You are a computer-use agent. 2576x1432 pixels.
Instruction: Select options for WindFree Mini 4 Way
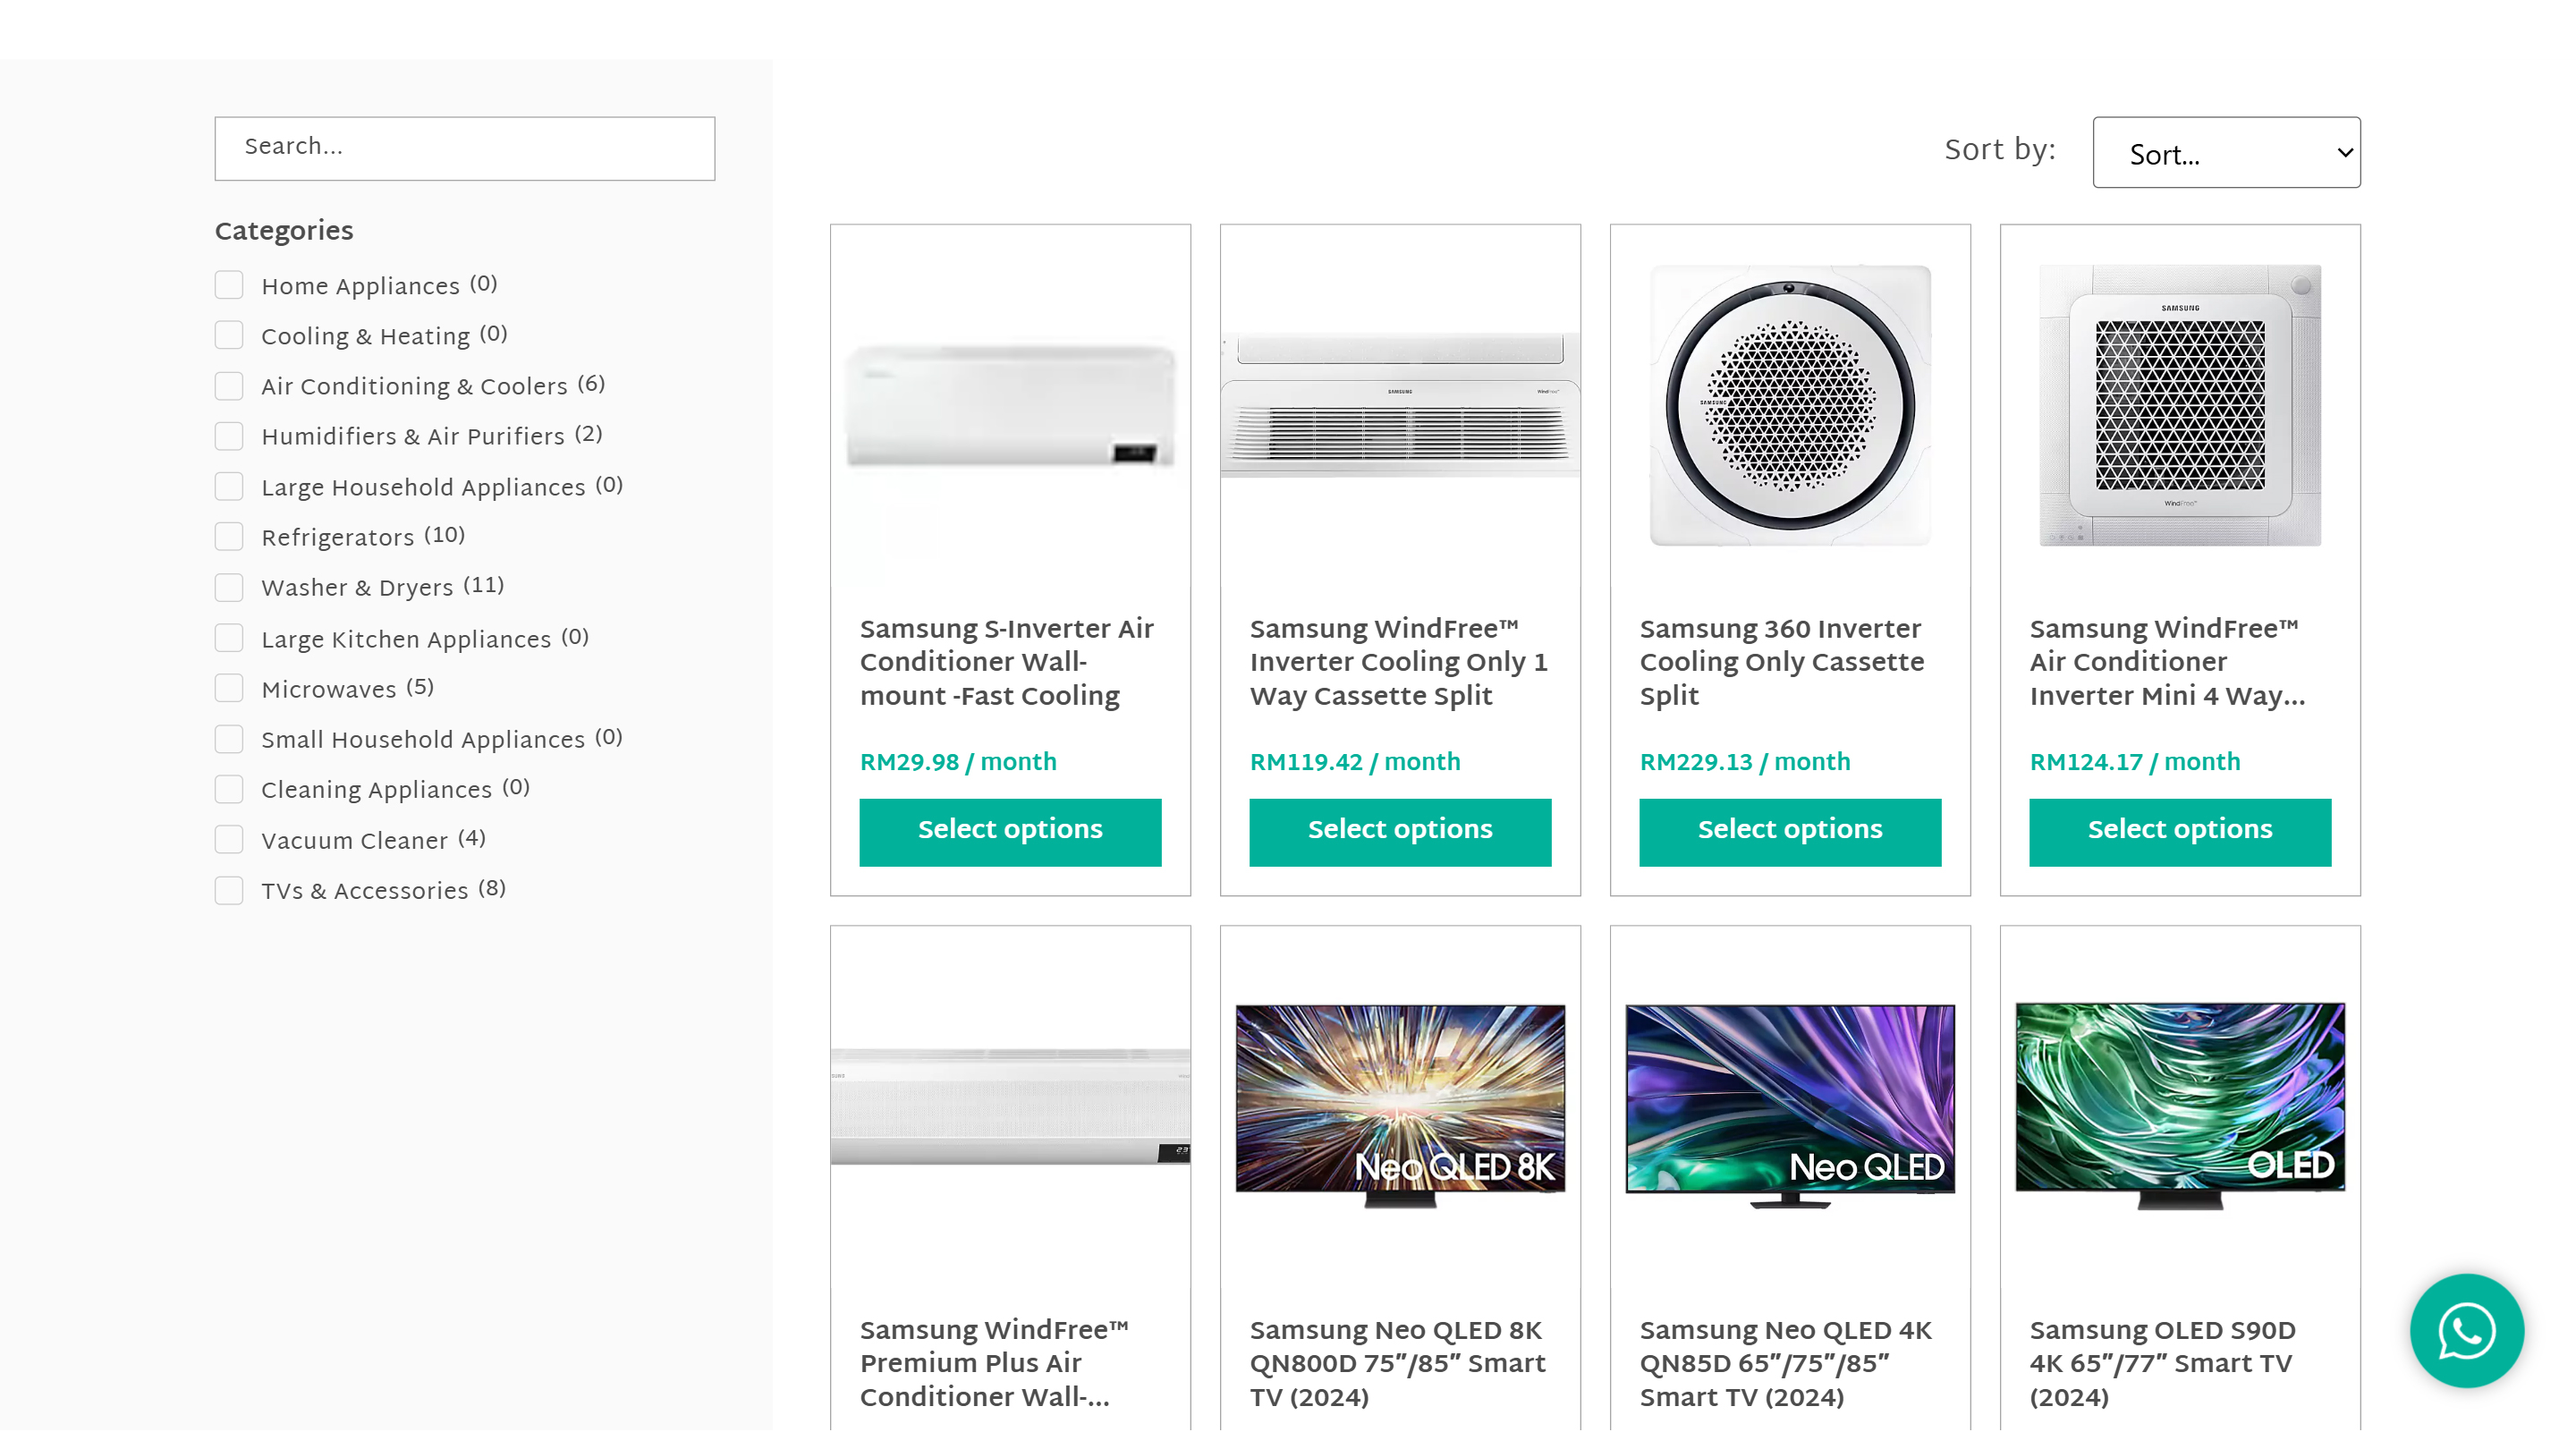[2180, 831]
